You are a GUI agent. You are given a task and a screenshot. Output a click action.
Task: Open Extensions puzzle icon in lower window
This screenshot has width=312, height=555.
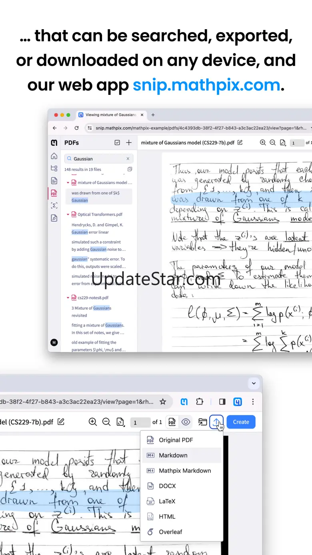199,402
